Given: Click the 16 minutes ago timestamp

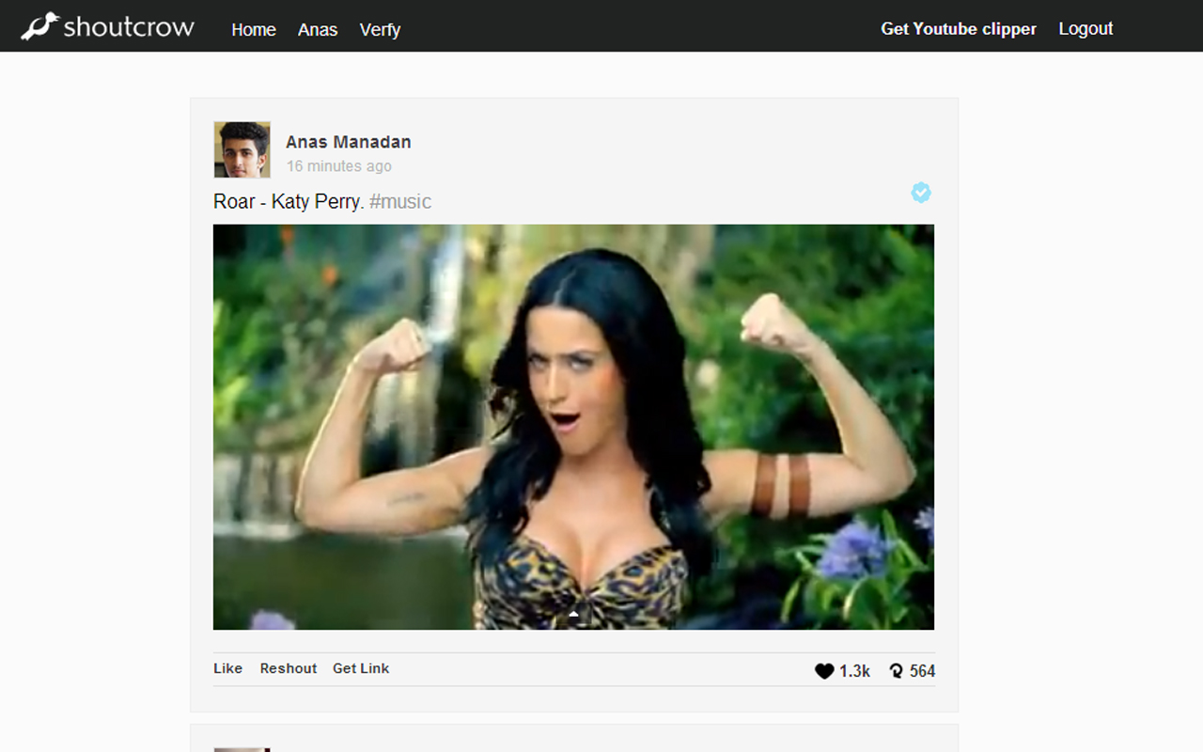Looking at the screenshot, I should coord(338,166).
